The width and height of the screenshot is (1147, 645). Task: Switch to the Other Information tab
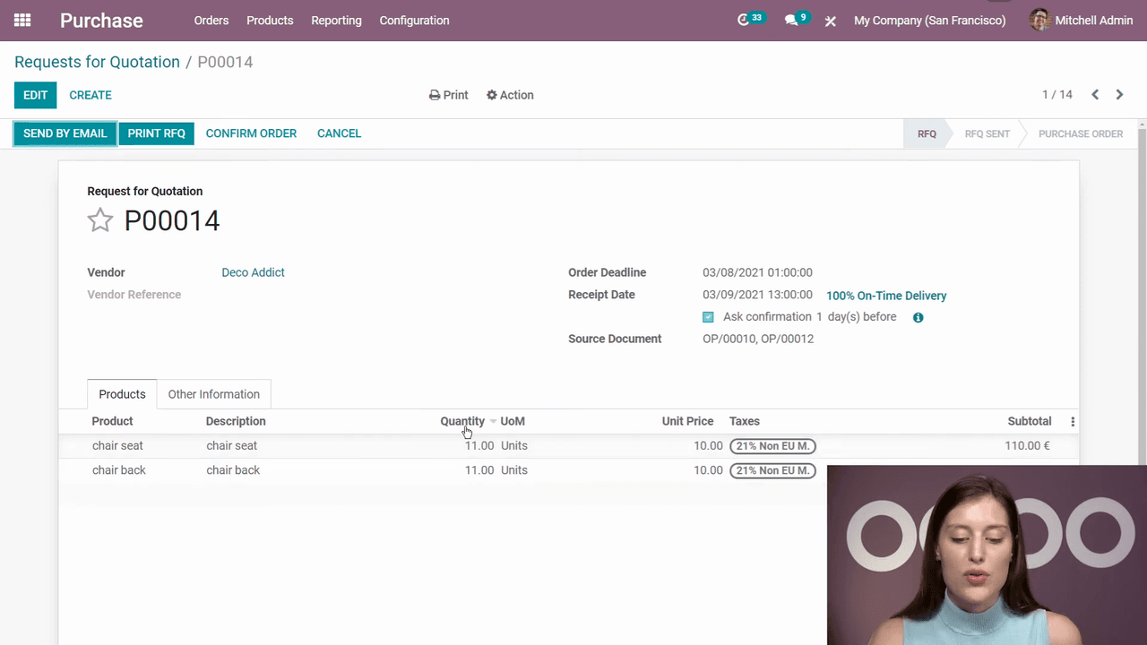point(213,394)
